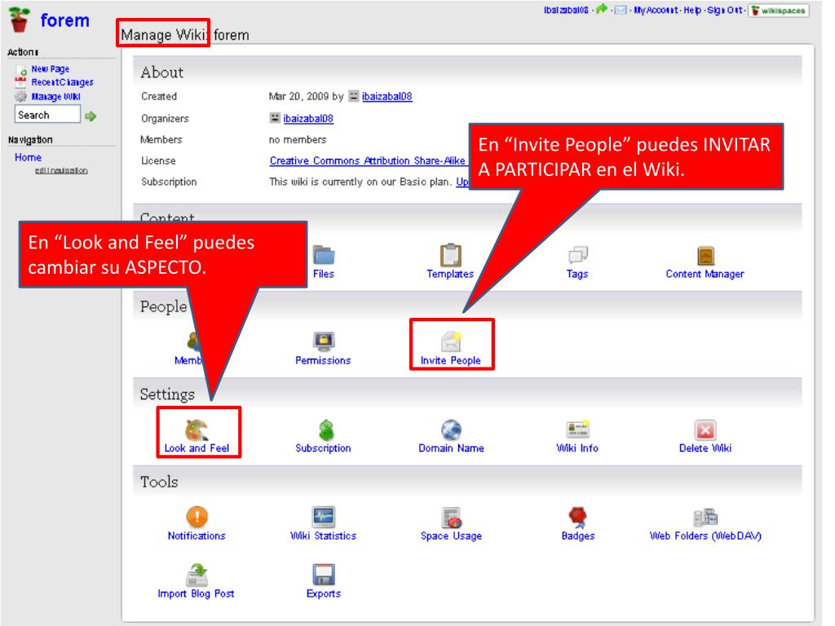Click the Wiki Statistics label link
Viewport: 835px width, 626px height.
click(323, 536)
